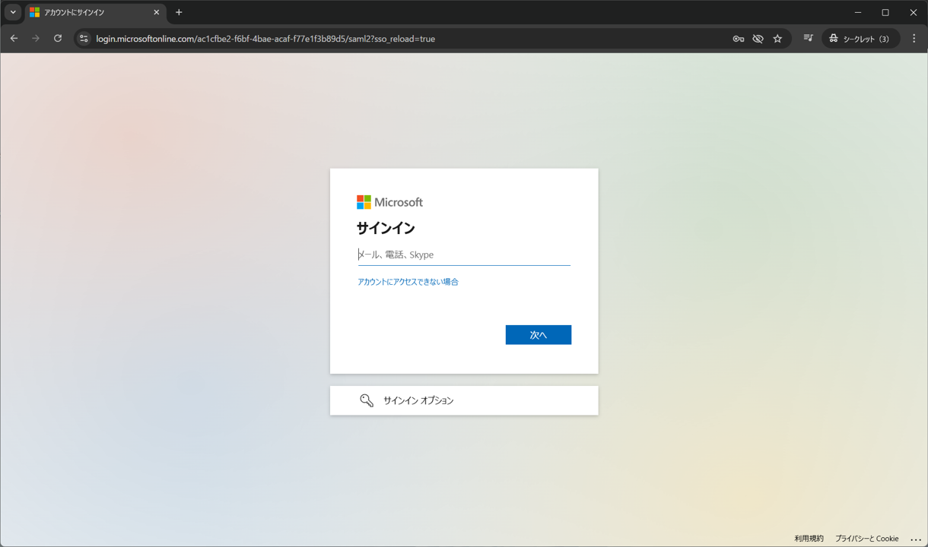Expand the tab search dropdown arrow
Screen dimensions: 928x547
pos(13,12)
